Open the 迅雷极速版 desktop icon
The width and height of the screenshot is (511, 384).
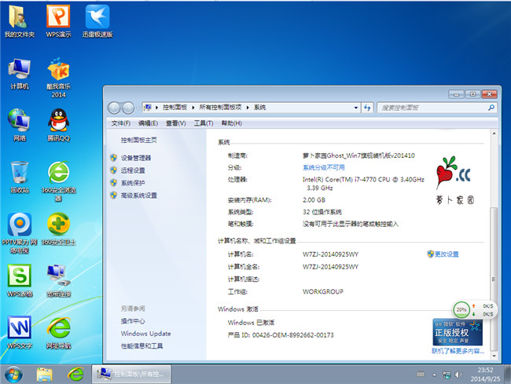[97, 21]
